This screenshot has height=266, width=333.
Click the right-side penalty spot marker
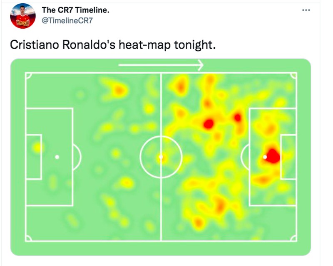pos(265,157)
